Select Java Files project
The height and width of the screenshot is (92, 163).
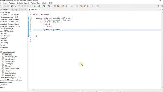[3, 33]
